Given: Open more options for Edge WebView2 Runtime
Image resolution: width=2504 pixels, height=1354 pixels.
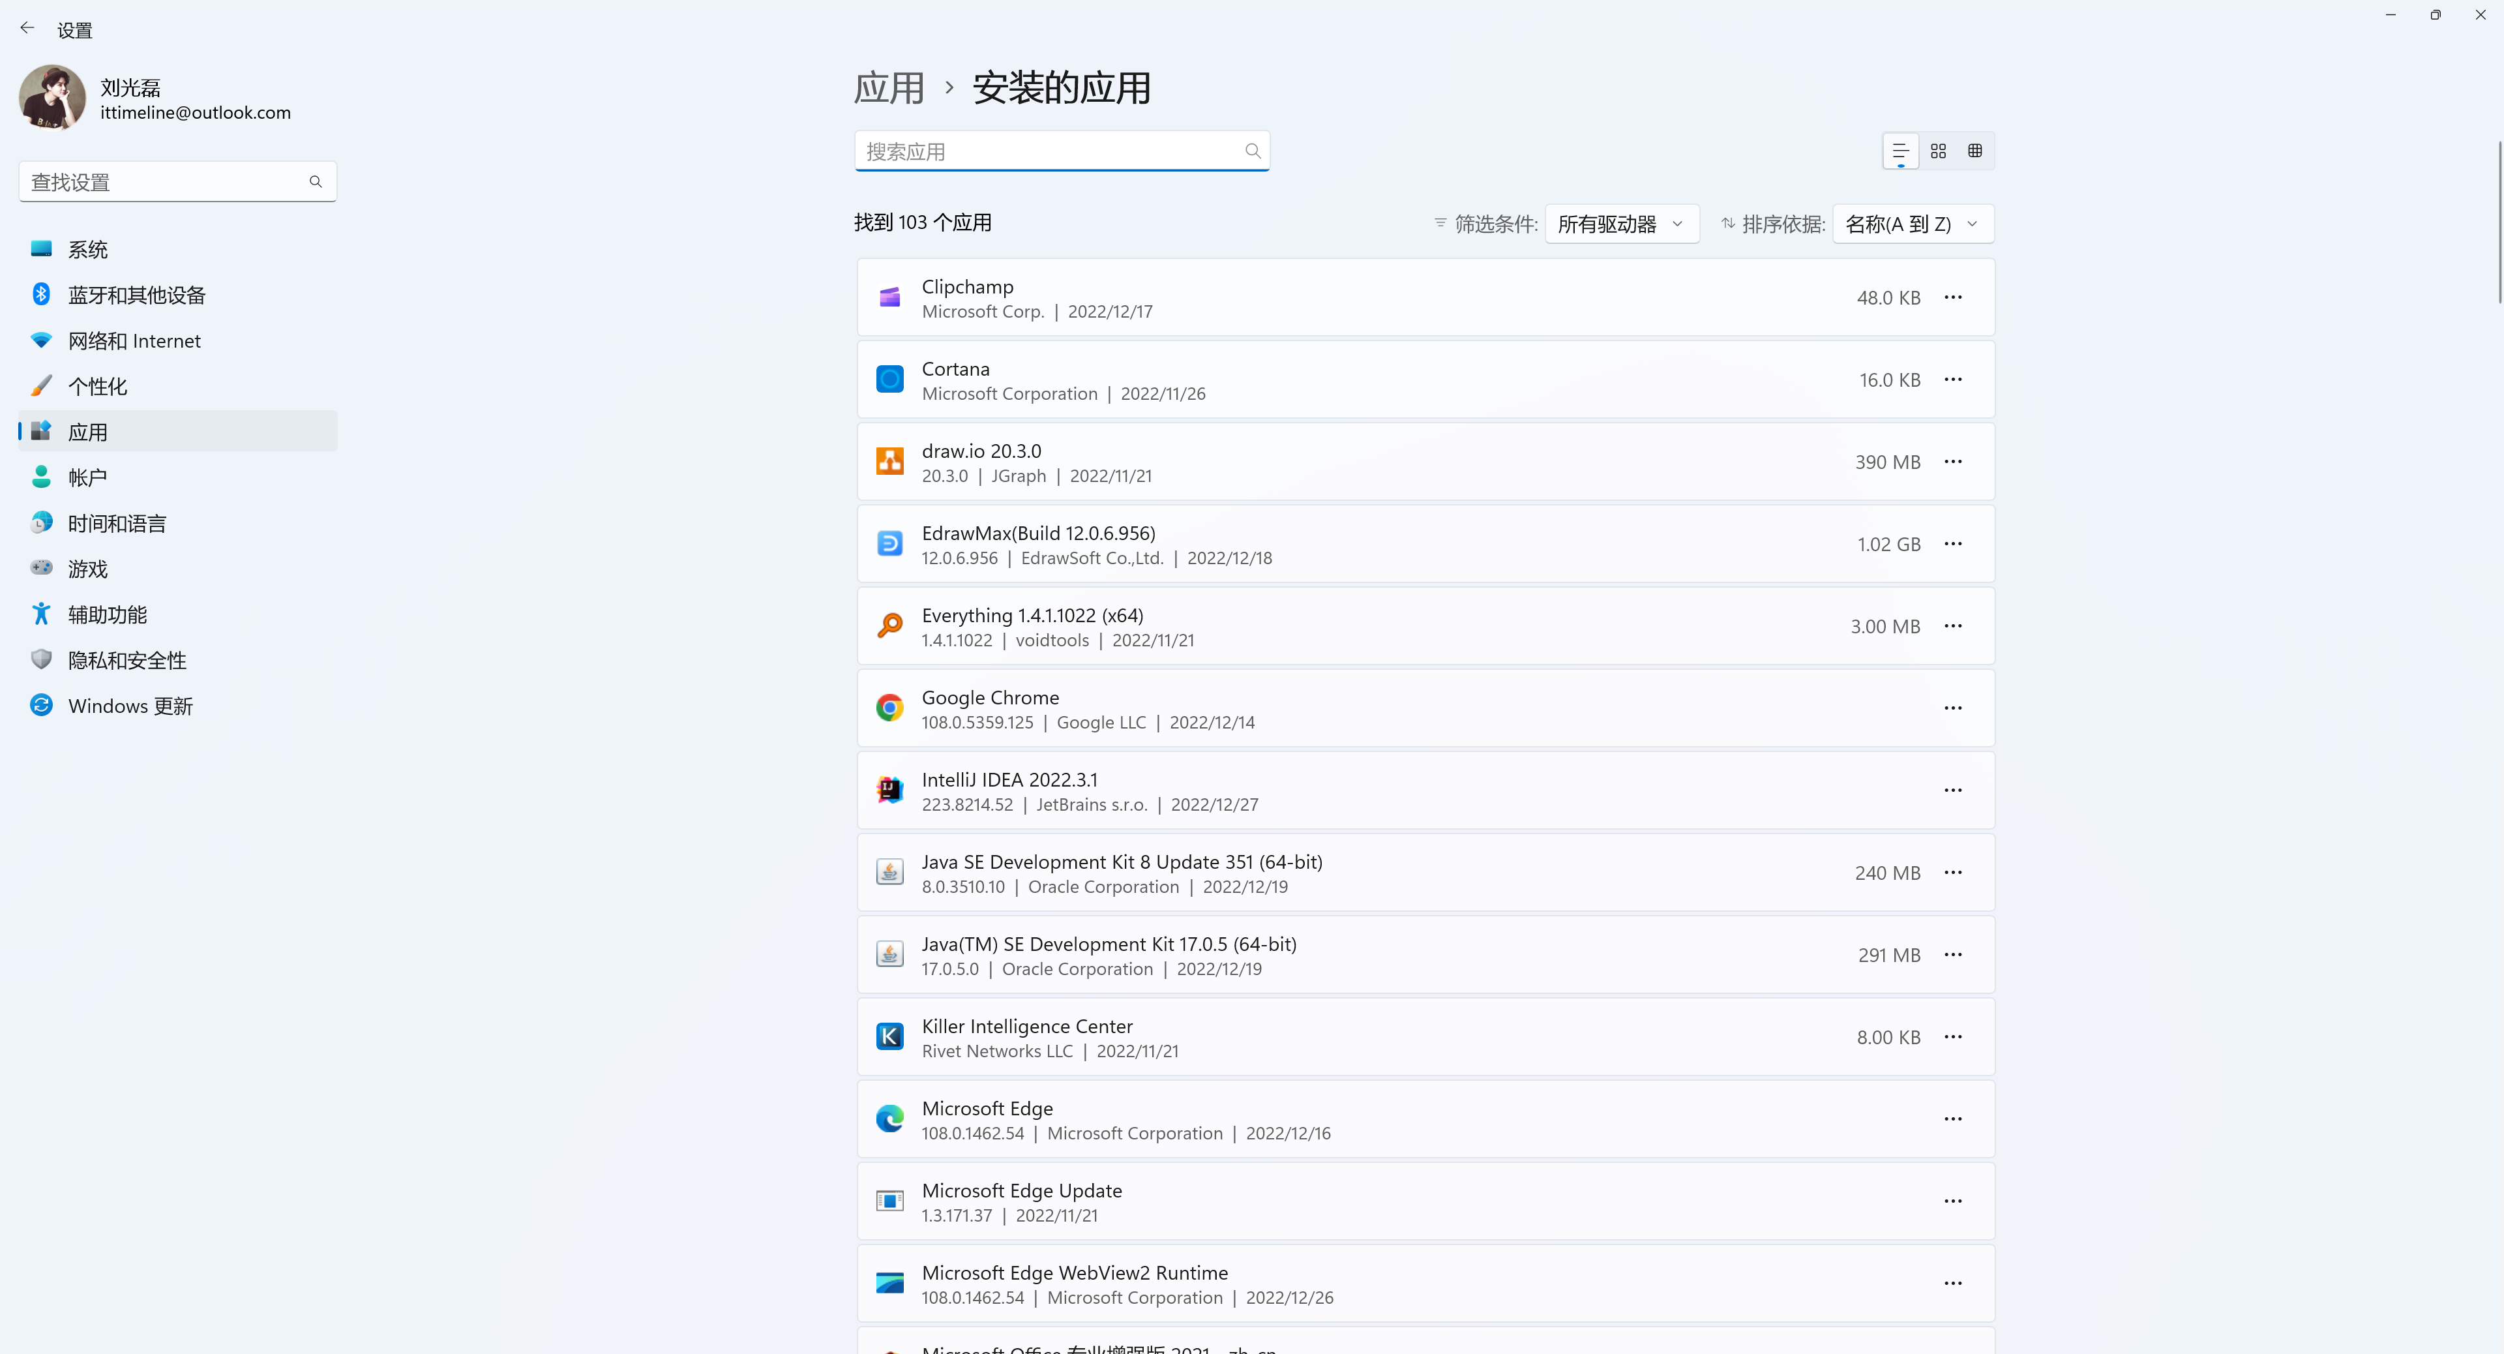Looking at the screenshot, I should coord(1953,1283).
